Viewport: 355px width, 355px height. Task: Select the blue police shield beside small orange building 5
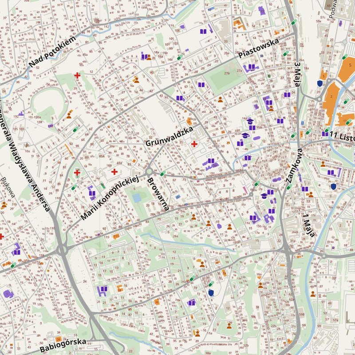click(319, 83)
